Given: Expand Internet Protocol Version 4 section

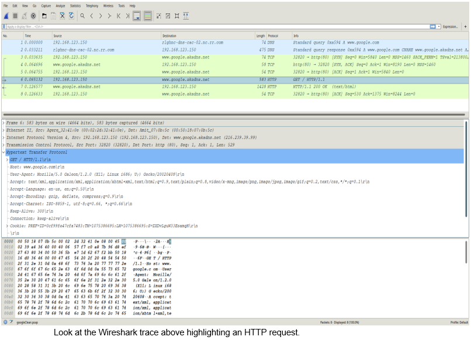Looking at the screenshot, I should 4,137.
